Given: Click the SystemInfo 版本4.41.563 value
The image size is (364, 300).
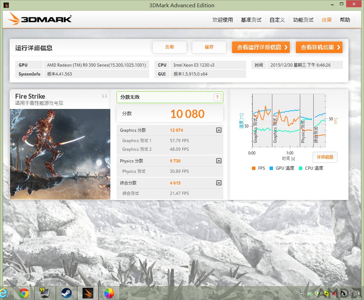Looking at the screenshot, I should tap(59, 74).
